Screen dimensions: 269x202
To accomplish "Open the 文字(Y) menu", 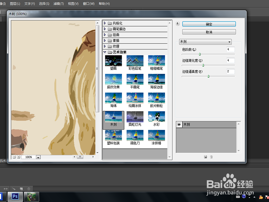I will click(30, 4).
